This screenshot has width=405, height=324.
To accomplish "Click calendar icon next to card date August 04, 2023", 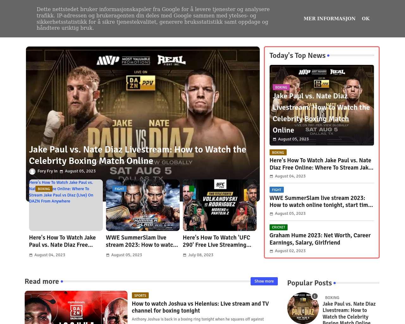I will [31, 255].
